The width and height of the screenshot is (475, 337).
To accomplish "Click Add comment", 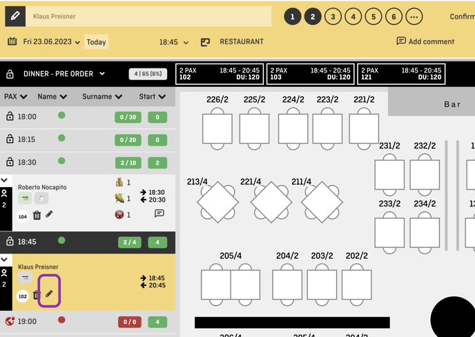I will tap(425, 41).
